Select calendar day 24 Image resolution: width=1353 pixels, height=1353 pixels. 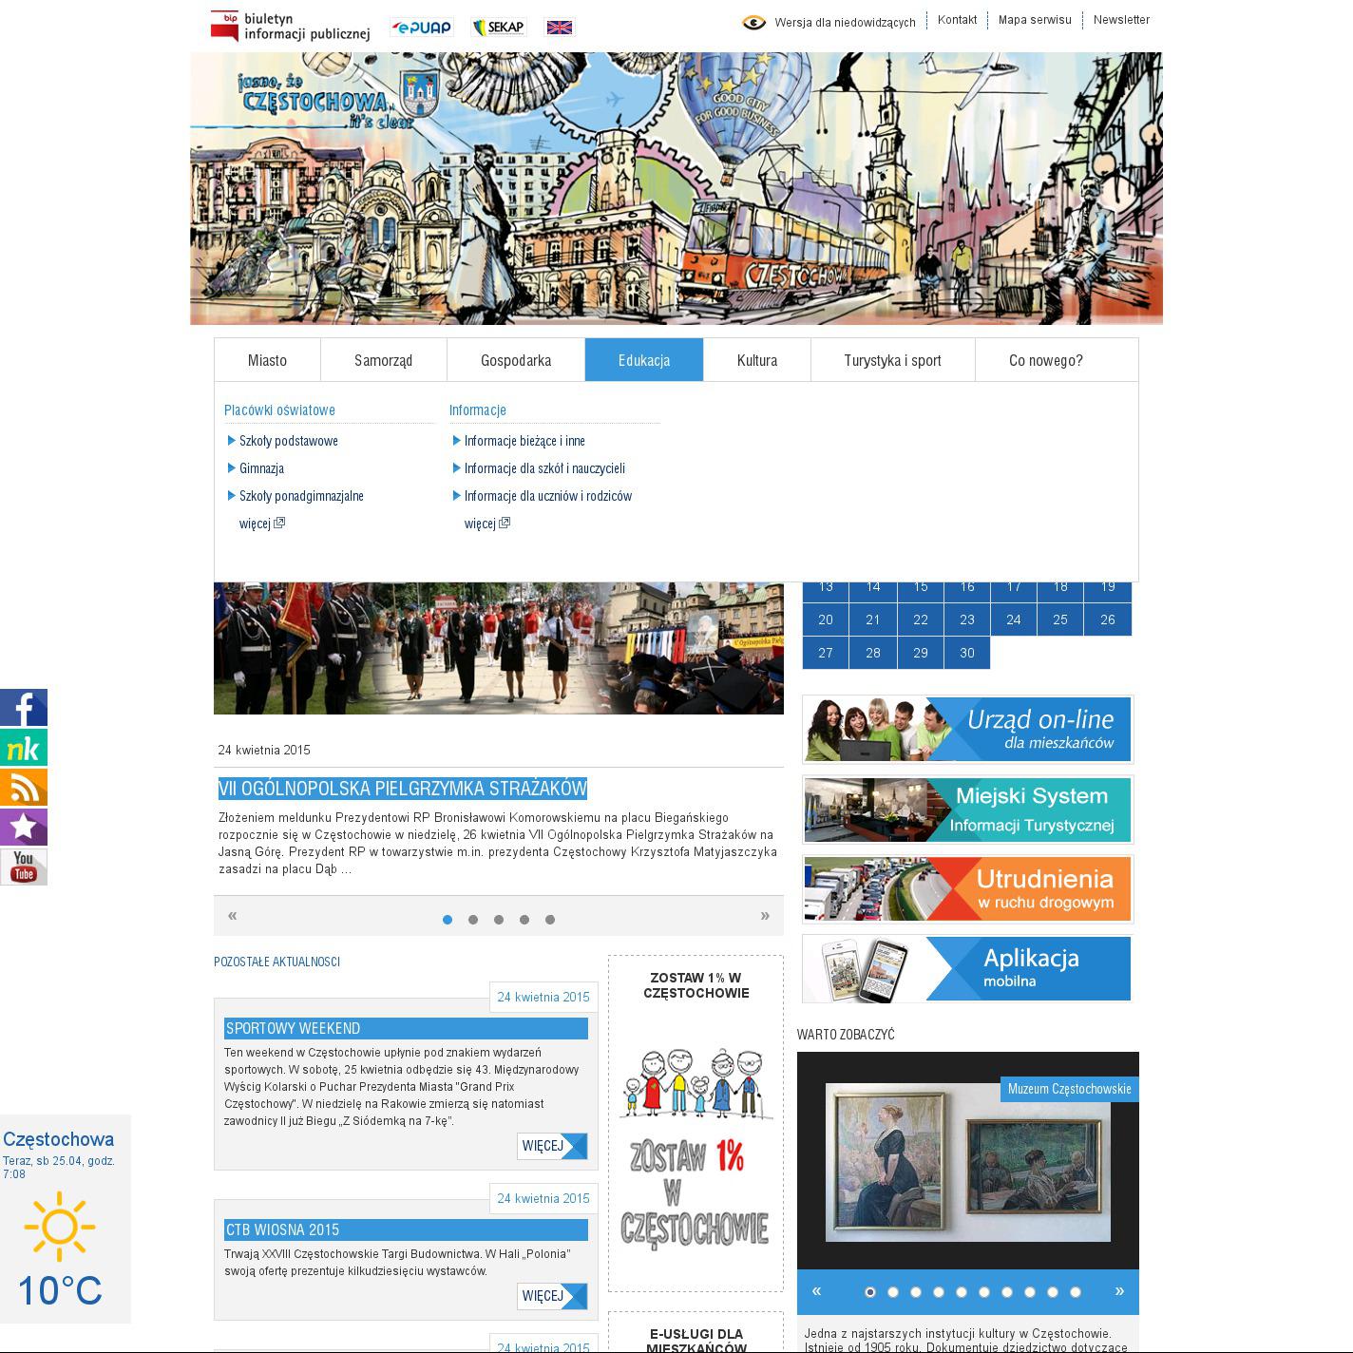pos(1014,619)
